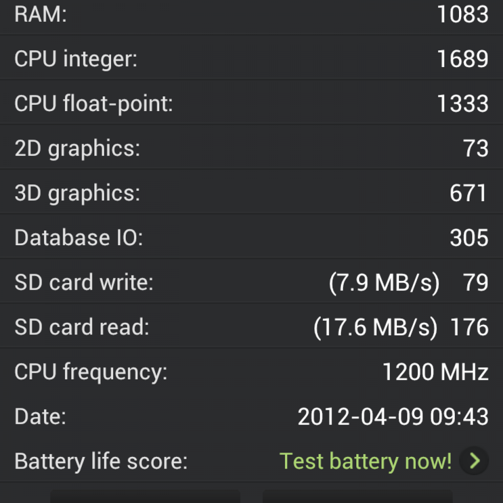Click the Database IO label
Viewport: 503px width, 503px height.
coord(78,238)
